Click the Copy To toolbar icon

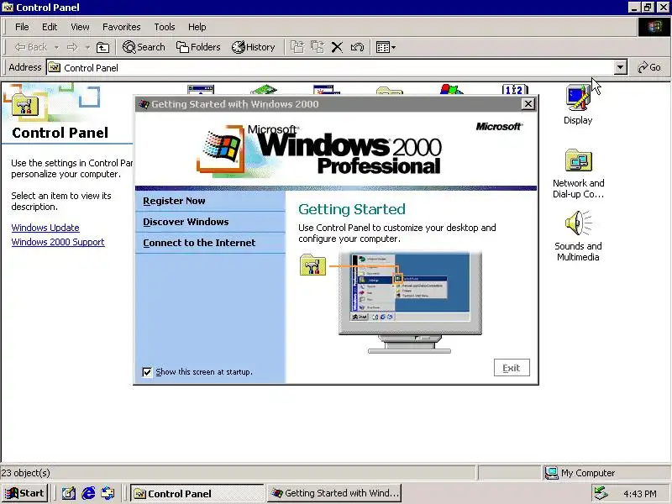click(x=318, y=47)
